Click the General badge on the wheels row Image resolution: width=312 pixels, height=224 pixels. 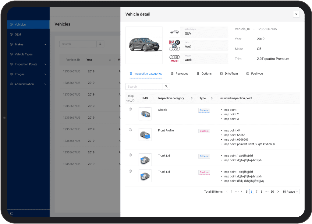204,110
